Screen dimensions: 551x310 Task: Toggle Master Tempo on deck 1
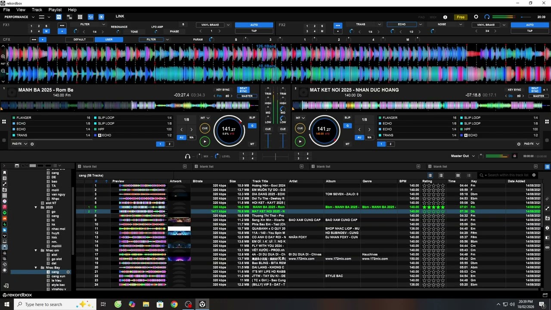point(252,144)
